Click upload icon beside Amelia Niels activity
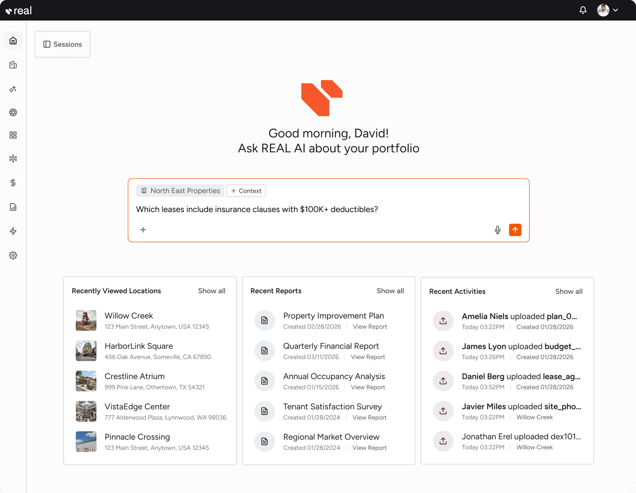This screenshot has height=493, width=636. (x=443, y=321)
